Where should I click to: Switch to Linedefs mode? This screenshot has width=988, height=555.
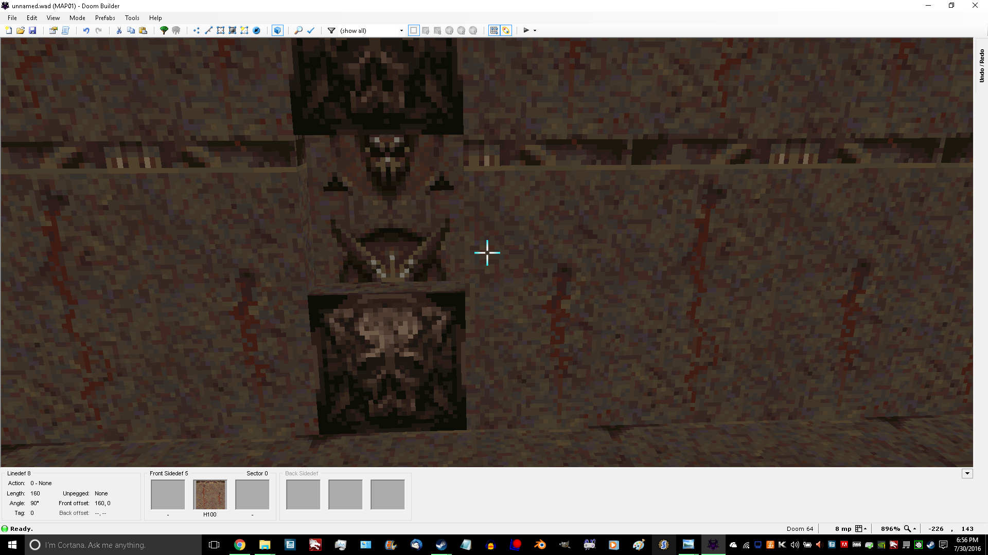click(x=208, y=30)
